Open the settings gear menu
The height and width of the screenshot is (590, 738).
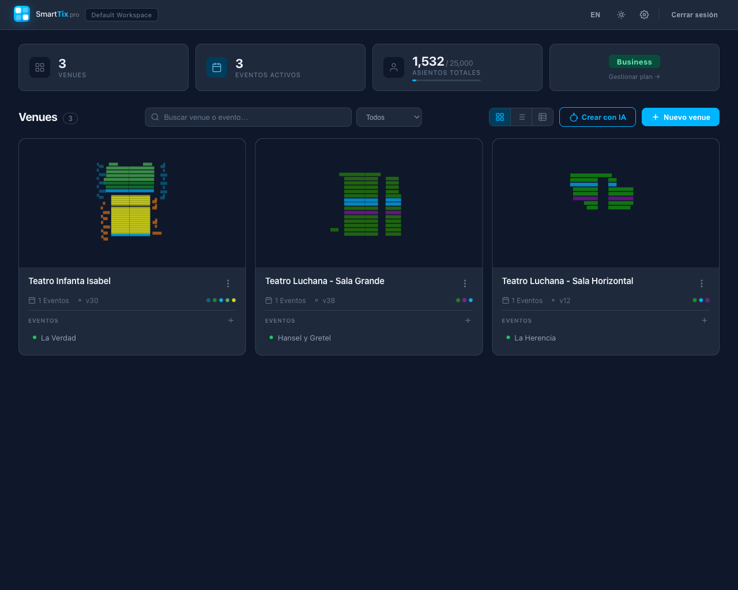644,14
